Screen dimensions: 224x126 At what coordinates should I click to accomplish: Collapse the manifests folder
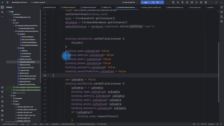click(x=9, y=14)
